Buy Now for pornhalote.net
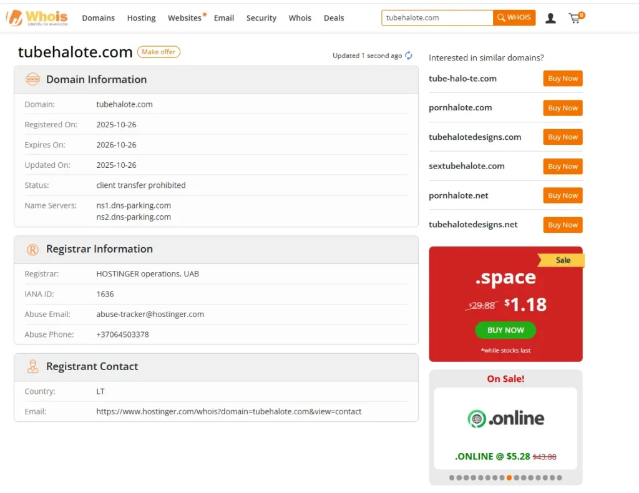This screenshot has height=493, width=639. pos(562,195)
